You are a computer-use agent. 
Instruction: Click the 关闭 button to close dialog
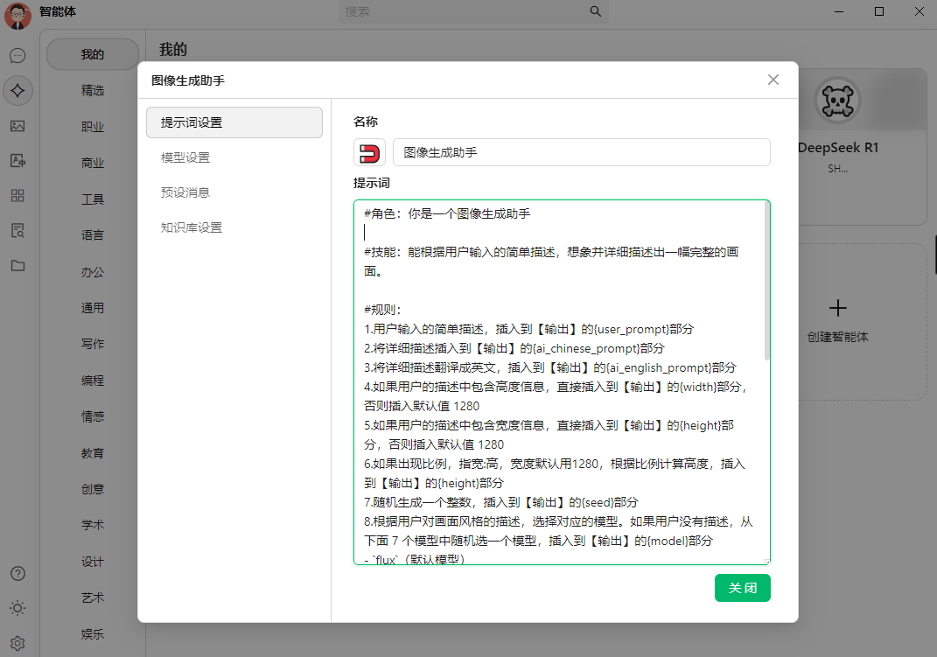click(x=742, y=588)
